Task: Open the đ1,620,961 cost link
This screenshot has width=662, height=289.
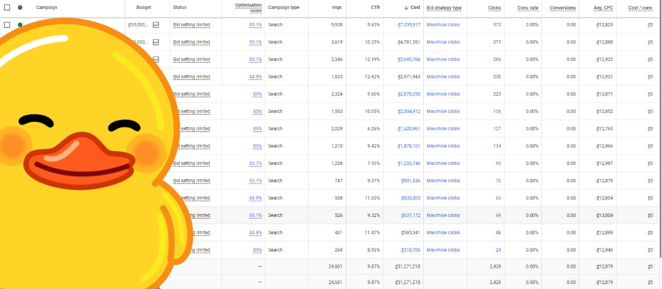Action: click(409, 129)
